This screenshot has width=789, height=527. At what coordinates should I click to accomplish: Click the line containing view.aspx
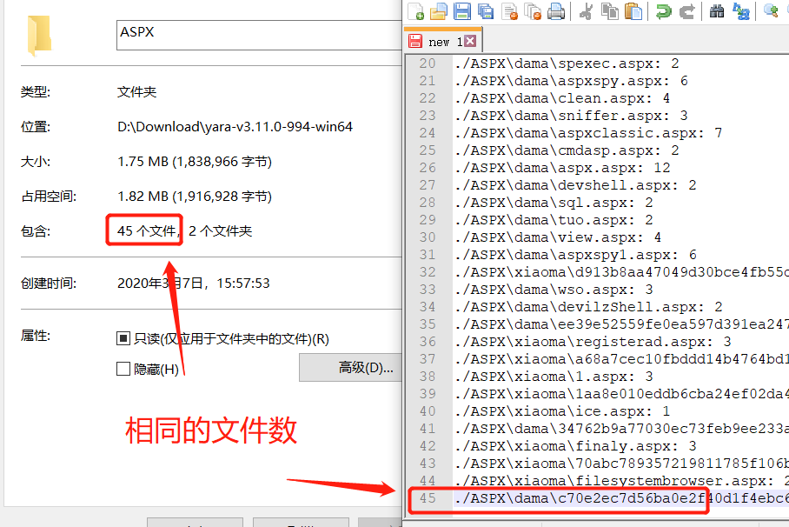[x=558, y=237]
